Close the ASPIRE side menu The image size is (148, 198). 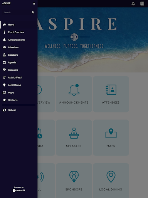pos(34,3)
